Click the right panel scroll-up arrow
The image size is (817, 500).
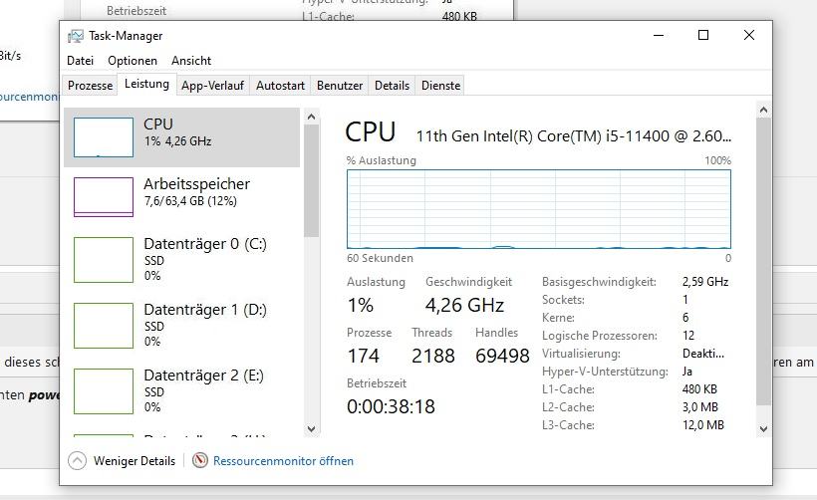764,110
